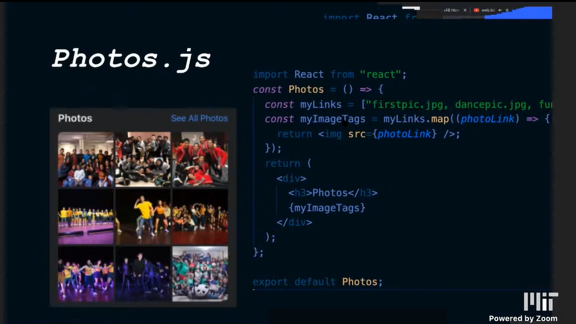Click the 'Photos.js' slide title
The image size is (576, 324).
tap(132, 59)
